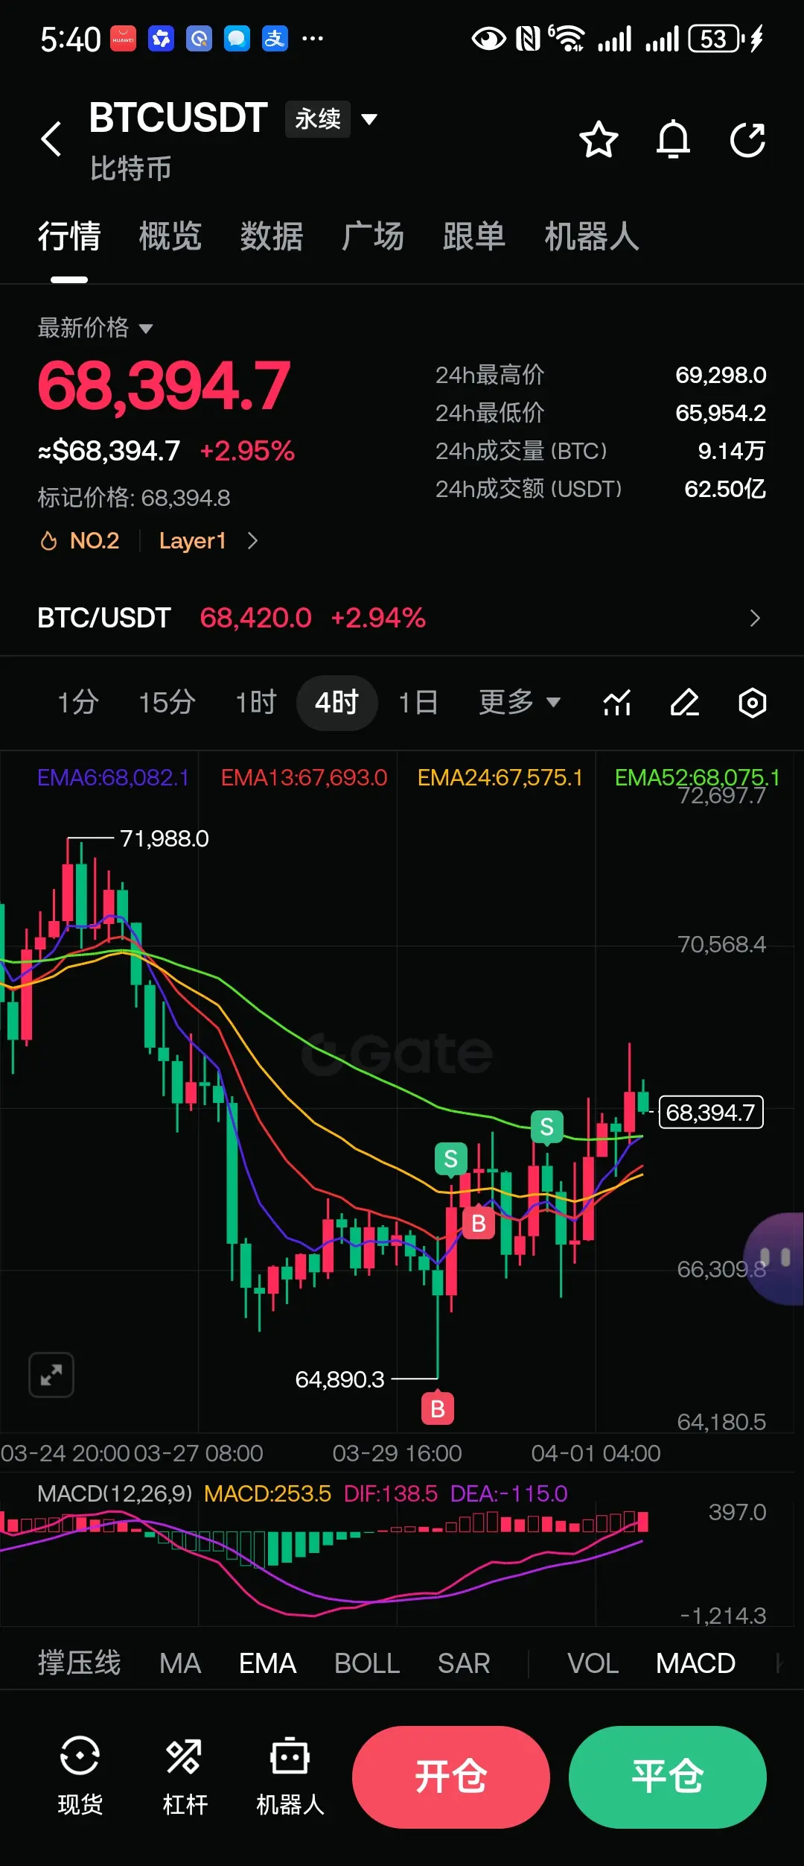Expand 更多 timeframe options
Viewport: 804px width, 1866px height.
[x=520, y=701]
